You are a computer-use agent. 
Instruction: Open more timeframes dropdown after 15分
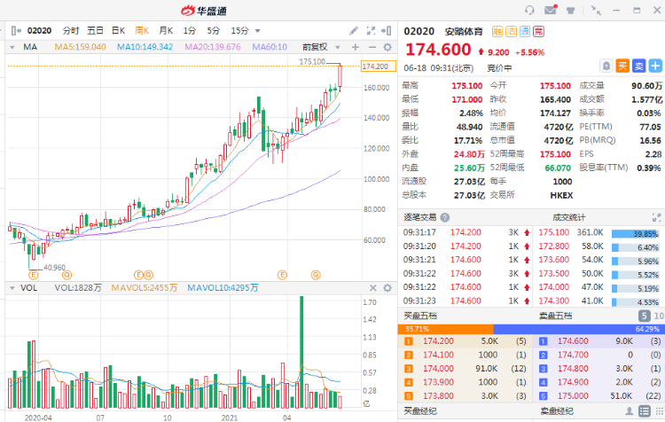257,31
